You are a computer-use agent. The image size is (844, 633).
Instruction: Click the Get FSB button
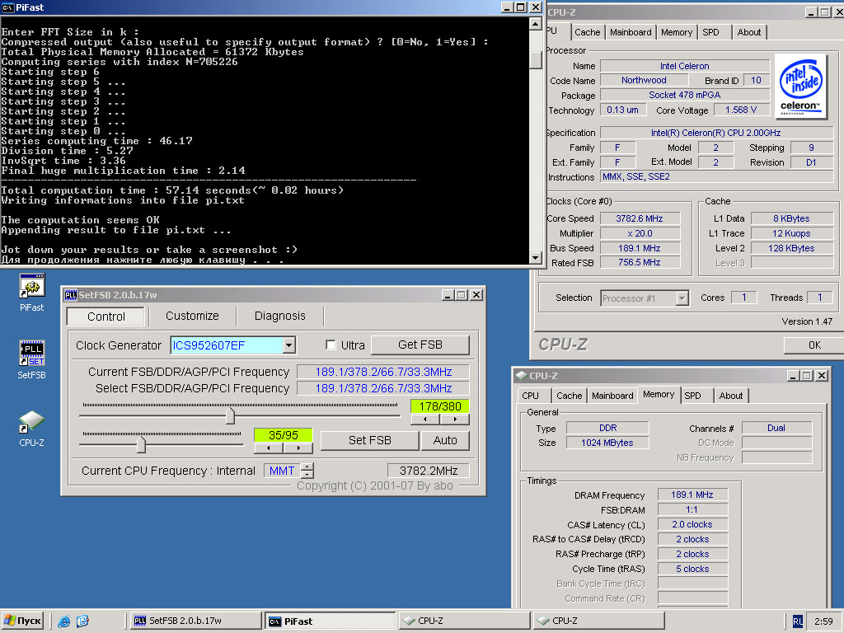[420, 345]
